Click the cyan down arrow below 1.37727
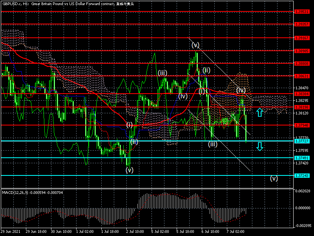 tap(259, 147)
